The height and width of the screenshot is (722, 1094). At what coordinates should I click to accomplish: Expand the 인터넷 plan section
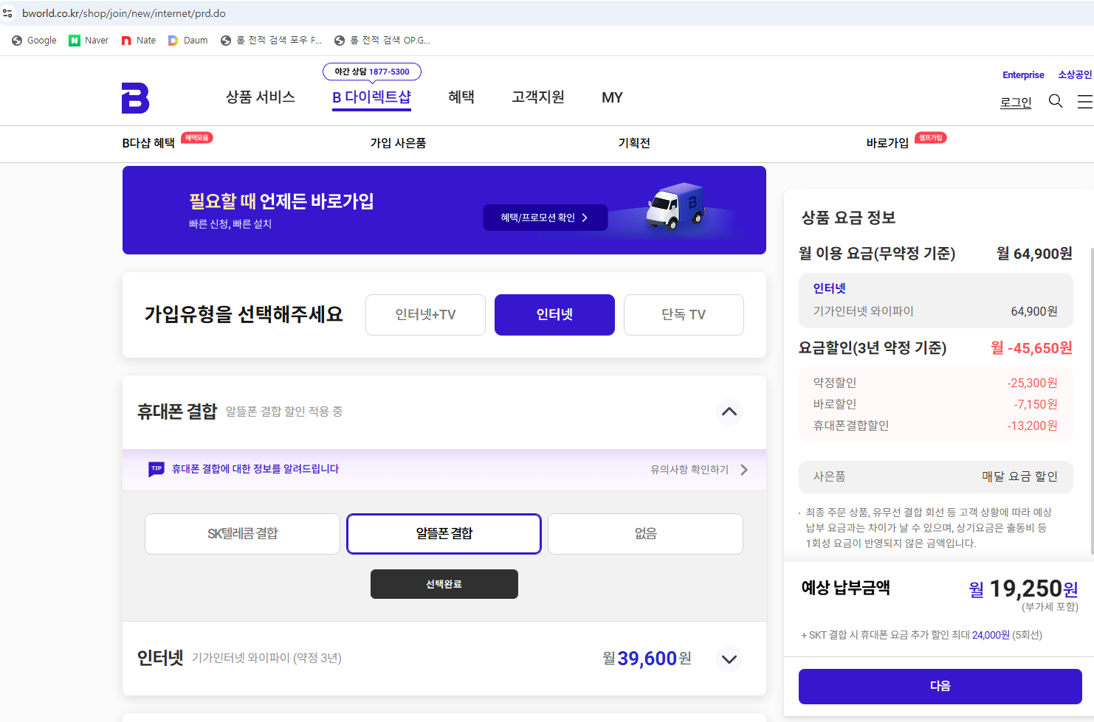[x=729, y=659]
